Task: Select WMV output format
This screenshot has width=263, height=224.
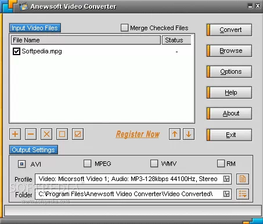Action: (x=154, y=164)
